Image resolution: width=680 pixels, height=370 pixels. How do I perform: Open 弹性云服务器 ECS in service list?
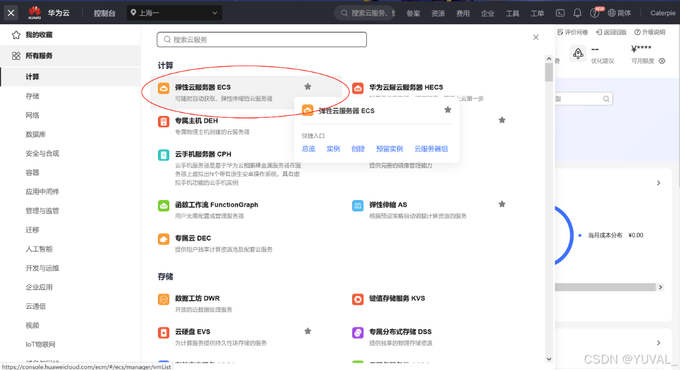[203, 87]
